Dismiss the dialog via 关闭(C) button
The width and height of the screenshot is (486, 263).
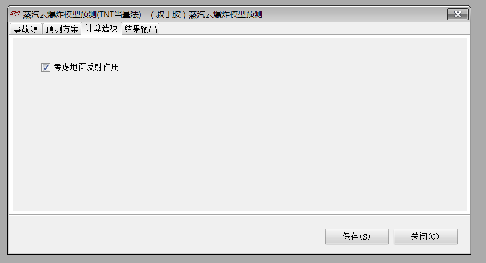[425, 237]
